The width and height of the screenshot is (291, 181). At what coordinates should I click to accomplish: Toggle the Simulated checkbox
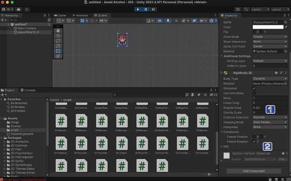click(x=254, y=88)
